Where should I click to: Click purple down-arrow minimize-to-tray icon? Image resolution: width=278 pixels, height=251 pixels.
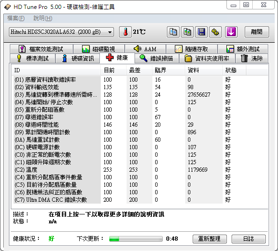click(231, 32)
